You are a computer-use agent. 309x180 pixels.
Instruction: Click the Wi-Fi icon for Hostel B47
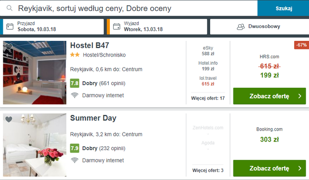click(75, 95)
